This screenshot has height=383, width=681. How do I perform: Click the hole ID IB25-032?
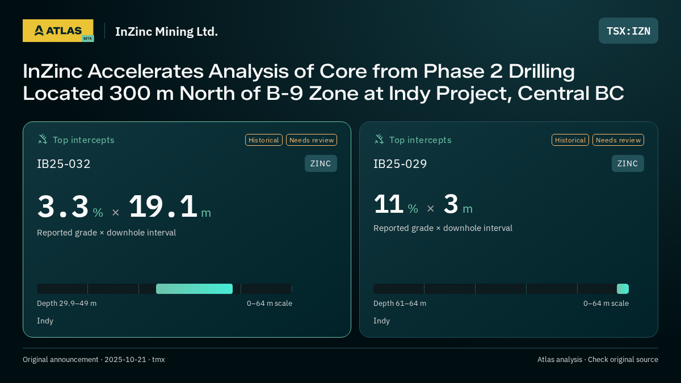tap(64, 164)
